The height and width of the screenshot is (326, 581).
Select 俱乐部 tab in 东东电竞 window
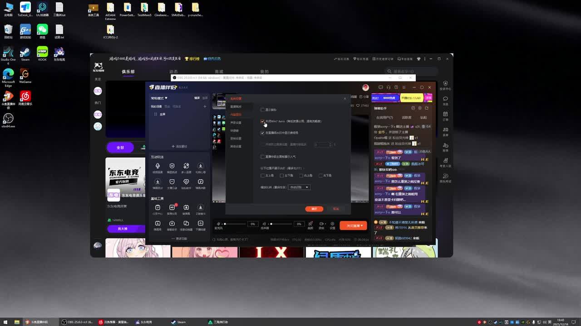(128, 72)
